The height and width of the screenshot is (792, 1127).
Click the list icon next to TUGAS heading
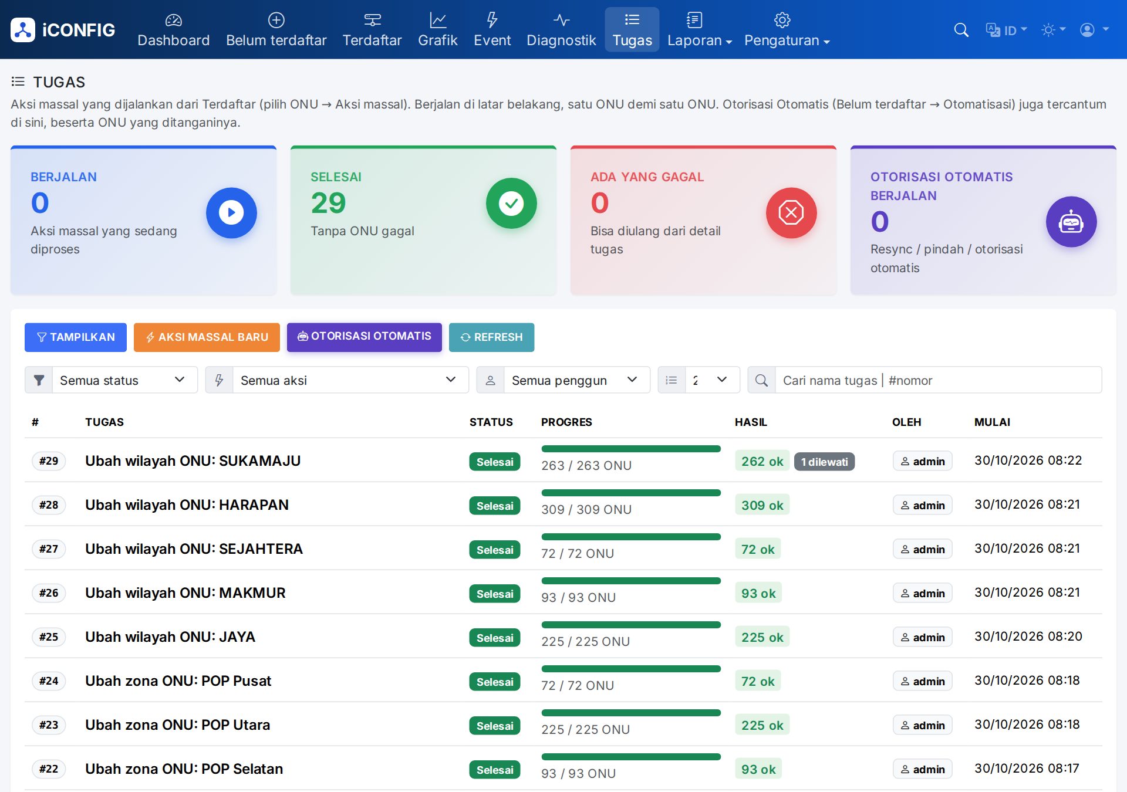[18, 82]
